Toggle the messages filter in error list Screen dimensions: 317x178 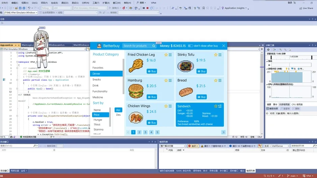(x=242, y=146)
